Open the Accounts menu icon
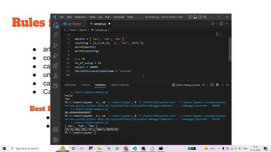This screenshot has height=152, width=271. tap(55, 130)
